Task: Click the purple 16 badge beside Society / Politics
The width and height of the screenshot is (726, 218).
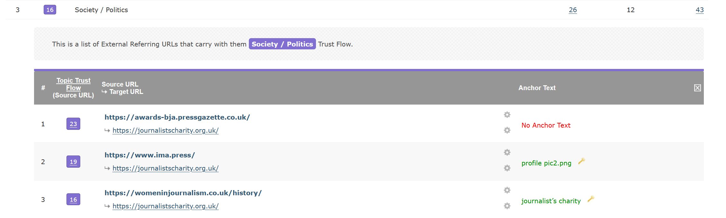Action: click(50, 10)
